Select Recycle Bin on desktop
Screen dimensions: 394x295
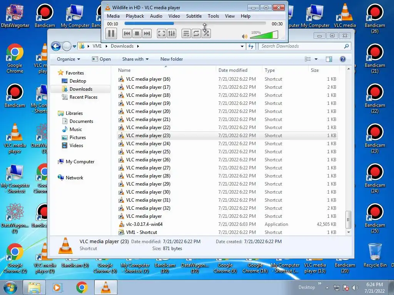tap(375, 255)
